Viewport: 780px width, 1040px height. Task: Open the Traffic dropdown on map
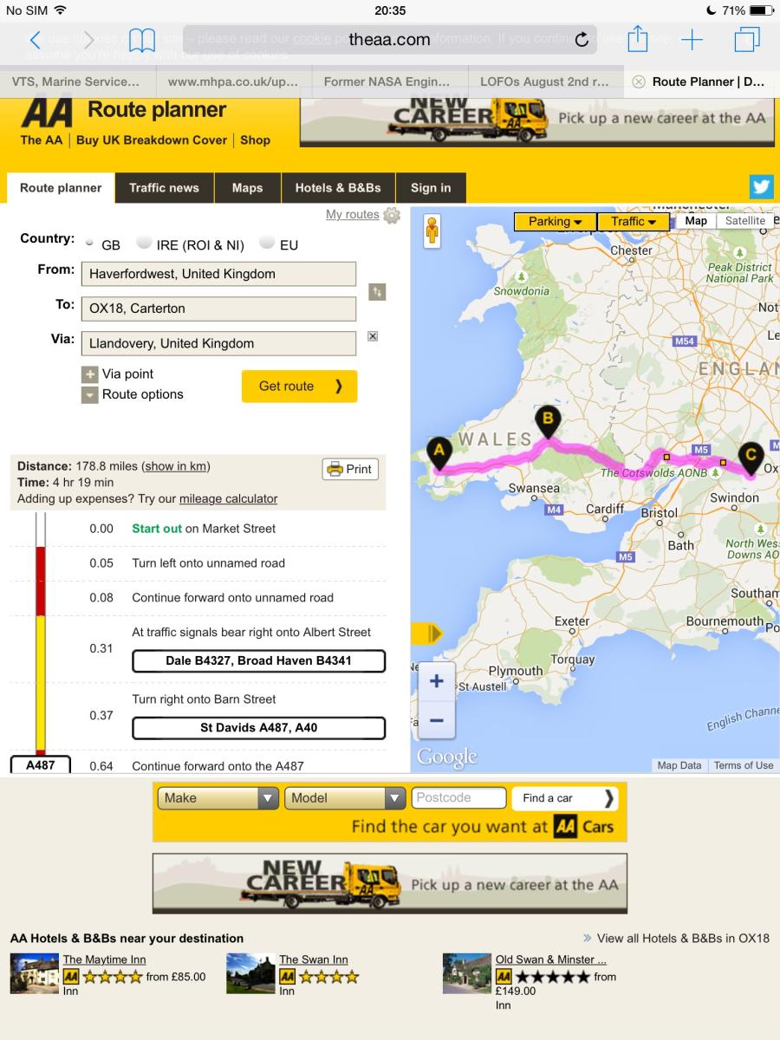tap(634, 222)
